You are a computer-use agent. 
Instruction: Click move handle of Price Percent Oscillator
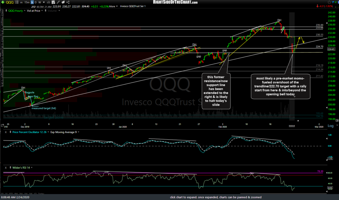10,132
